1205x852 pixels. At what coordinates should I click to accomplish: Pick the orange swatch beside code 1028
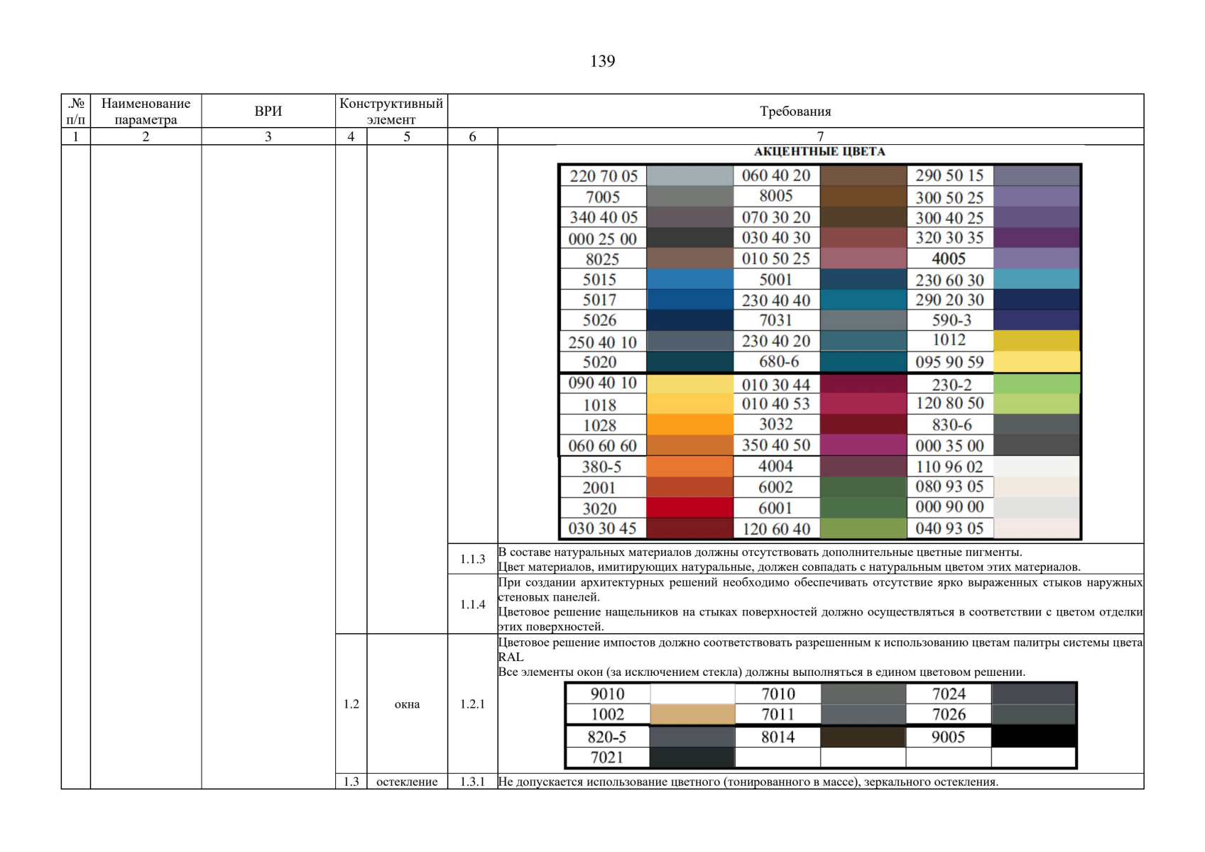click(689, 425)
